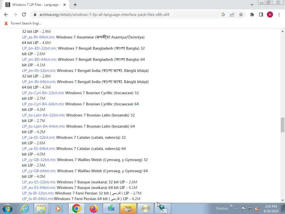285x214 pixels.
Task: Click the page scrollbar thumb
Action: click(282, 125)
